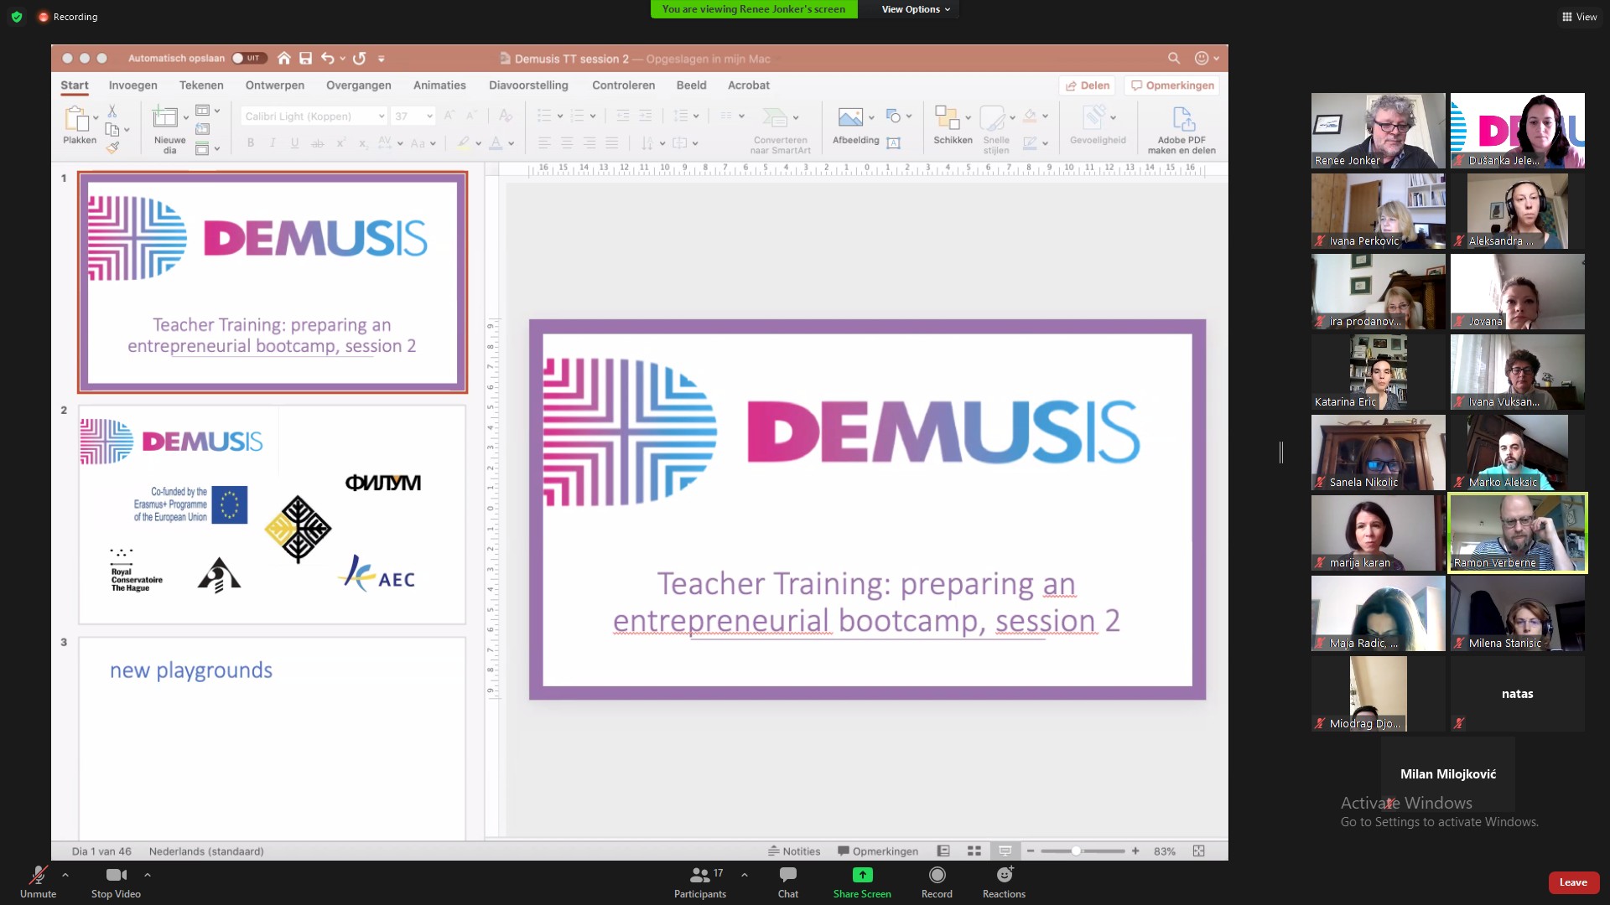Open the Zoom Chat panel

coord(788,882)
